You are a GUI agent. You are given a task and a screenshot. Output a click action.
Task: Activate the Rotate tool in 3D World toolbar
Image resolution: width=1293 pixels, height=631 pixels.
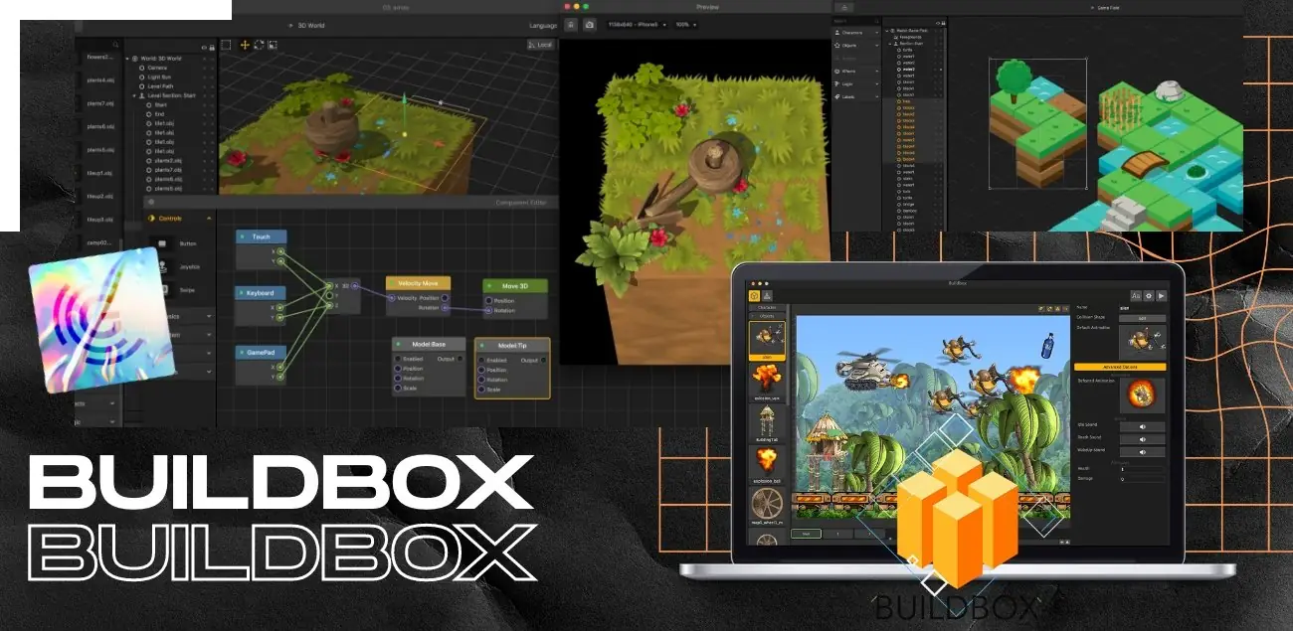(259, 45)
